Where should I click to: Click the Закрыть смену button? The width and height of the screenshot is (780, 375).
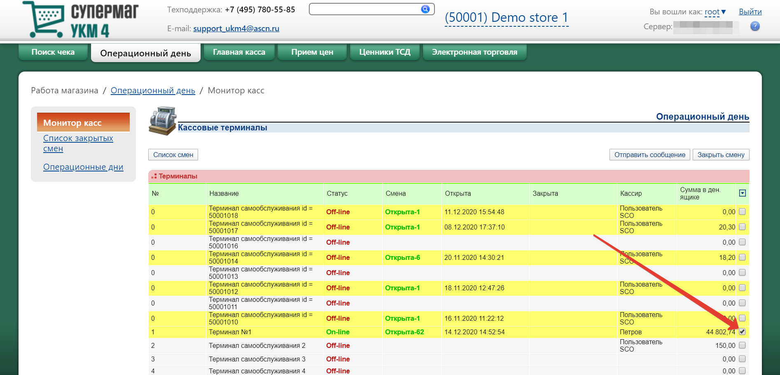coord(721,155)
